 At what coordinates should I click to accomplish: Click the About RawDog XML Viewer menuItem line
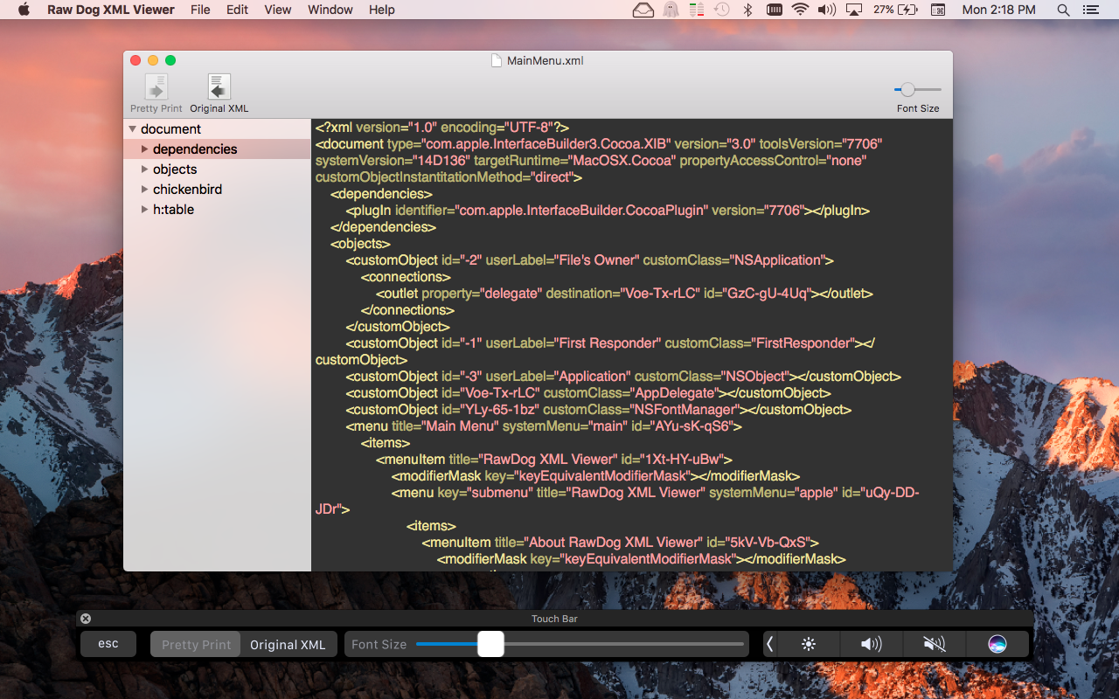coord(620,543)
